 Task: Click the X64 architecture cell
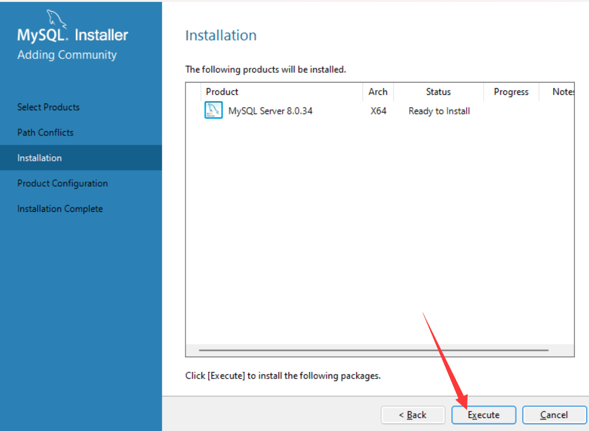point(378,111)
